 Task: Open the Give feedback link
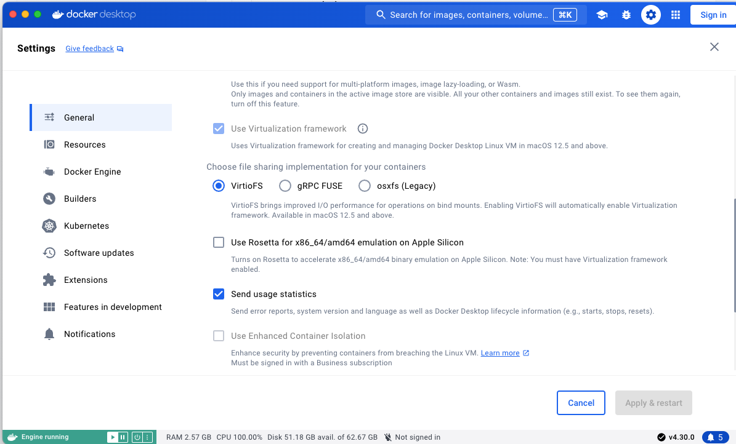coord(90,49)
